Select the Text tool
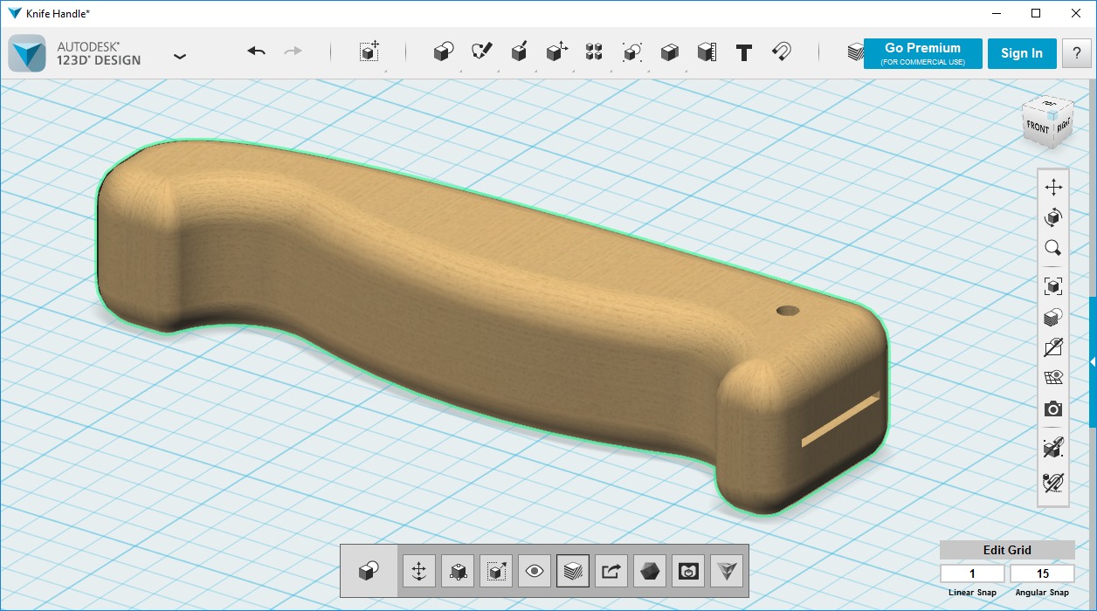Viewport: 1097px width, 611px height. (744, 52)
